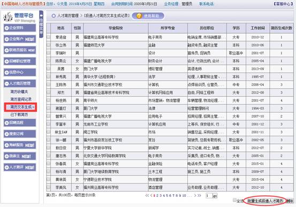Tick checkbox for 北京交通大学网络教育学院 row
Screen dimensions: 296x207
[49, 156]
